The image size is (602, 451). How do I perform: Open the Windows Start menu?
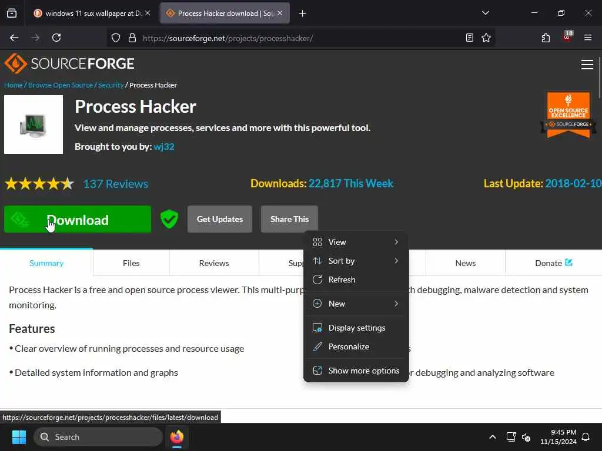(19, 437)
